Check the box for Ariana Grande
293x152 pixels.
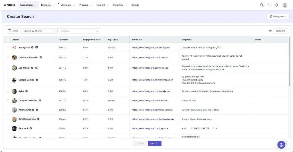coord(8,110)
